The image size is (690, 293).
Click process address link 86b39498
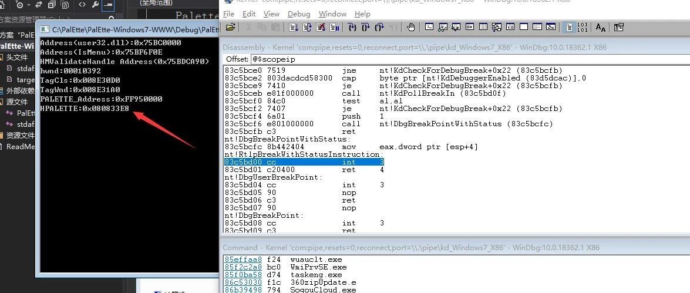coord(243,289)
